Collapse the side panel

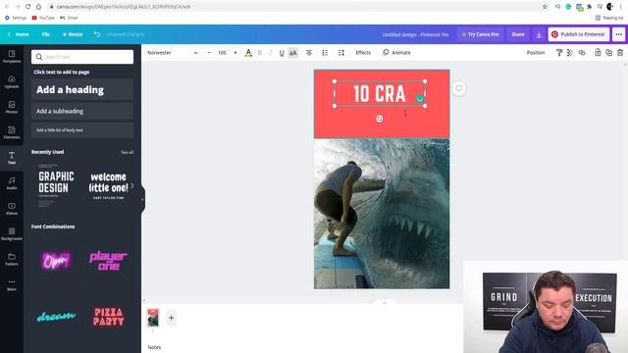click(143, 199)
